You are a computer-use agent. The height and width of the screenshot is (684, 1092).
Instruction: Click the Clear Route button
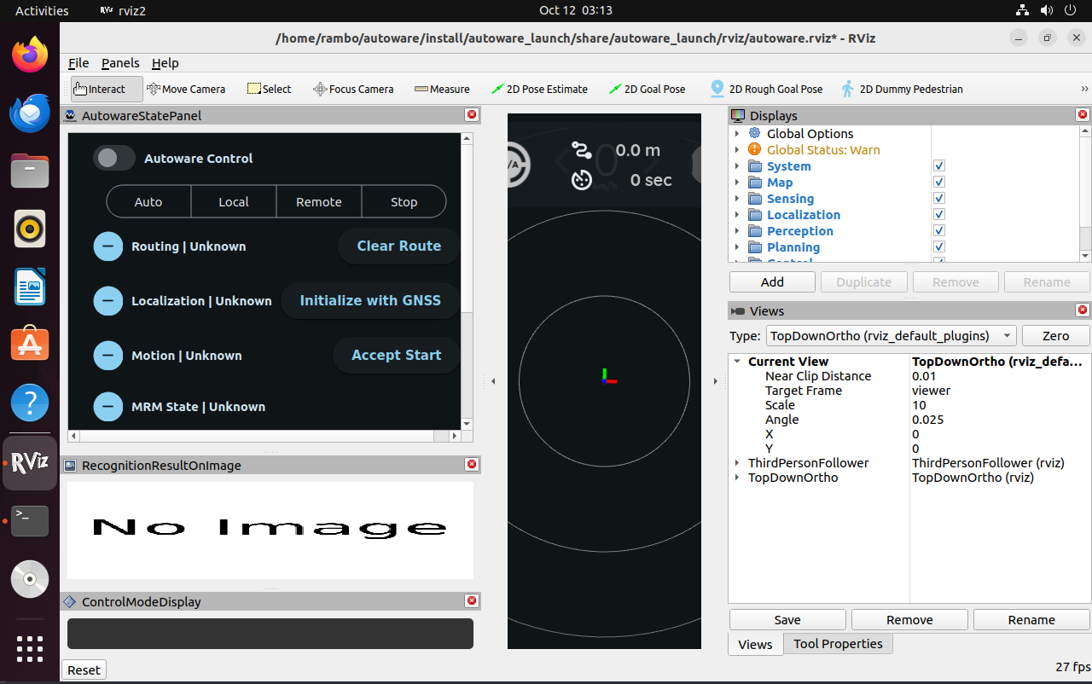(x=398, y=246)
